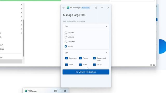This screenshot has height=93, width=166.
Task: Open settings gear in Manage large files window
Action: tap(96, 8)
